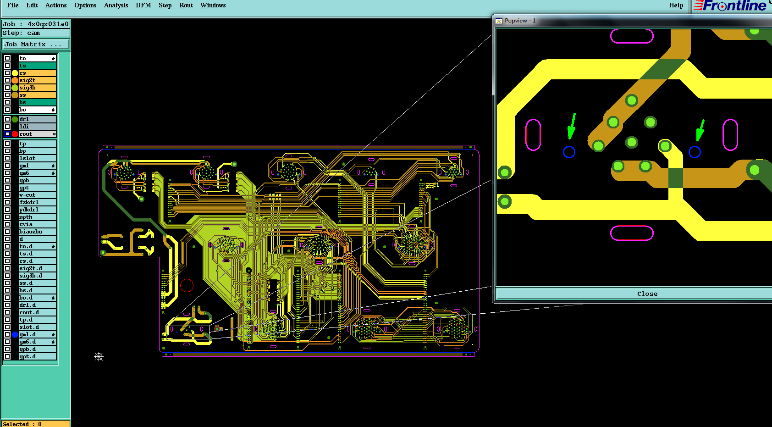This screenshot has width=772, height=427.
Task: Select the sig2t.d layer row
Action: pos(37,268)
